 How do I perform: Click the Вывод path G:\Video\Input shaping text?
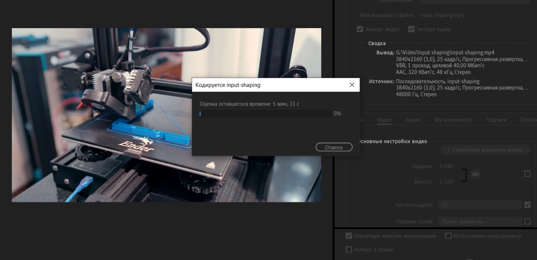coord(445,53)
